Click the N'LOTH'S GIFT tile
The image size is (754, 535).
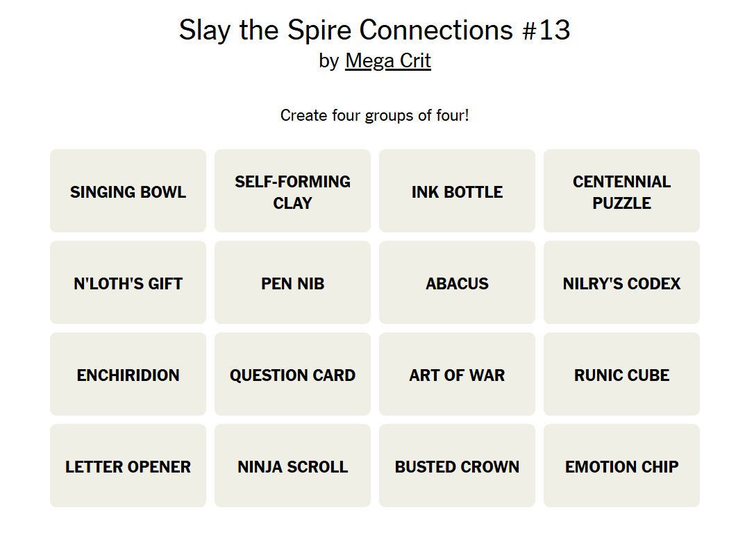click(x=128, y=282)
